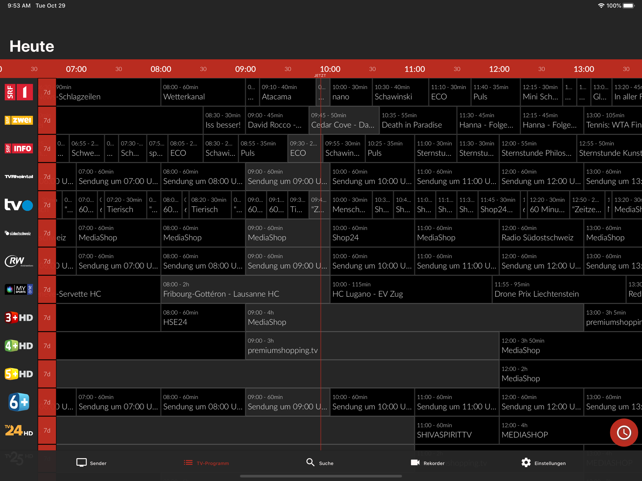Tap the Suche magnifier icon
Viewport: 642px width, 481px height.
click(310, 463)
